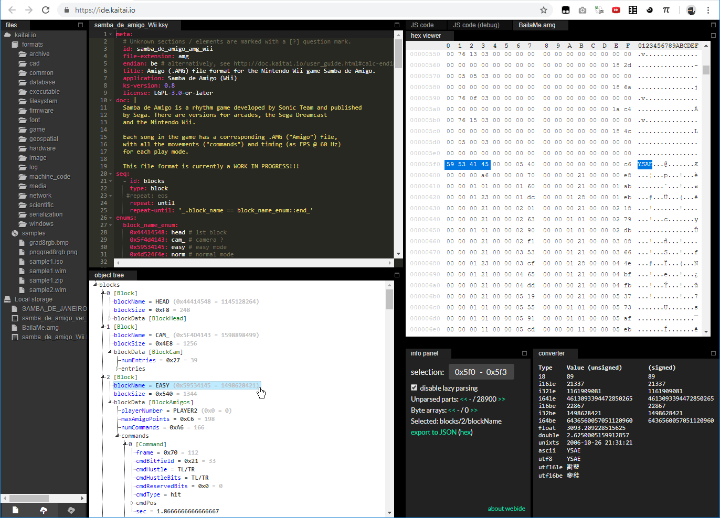Expand the cmdPos node
This screenshot has height=518, width=720.
click(132, 503)
